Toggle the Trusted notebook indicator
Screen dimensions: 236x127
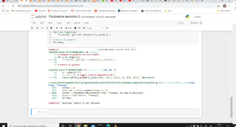(181, 23)
